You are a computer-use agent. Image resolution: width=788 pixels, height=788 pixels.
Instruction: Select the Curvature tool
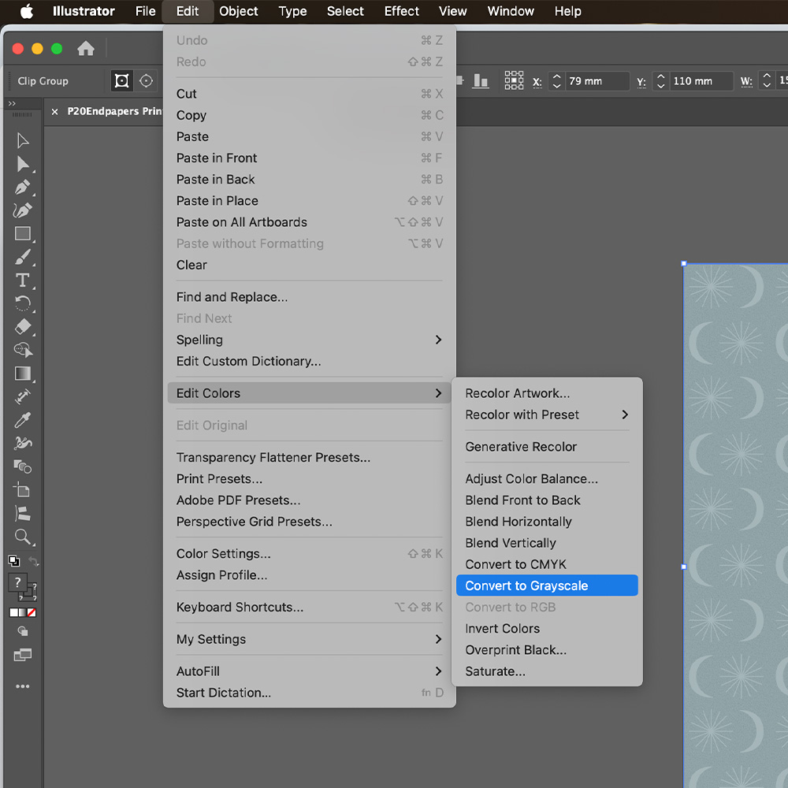click(23, 210)
